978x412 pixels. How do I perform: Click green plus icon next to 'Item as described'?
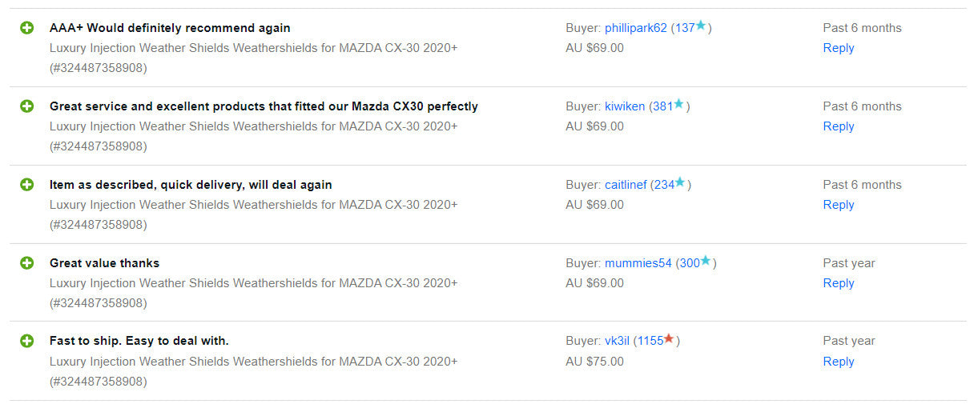27,185
